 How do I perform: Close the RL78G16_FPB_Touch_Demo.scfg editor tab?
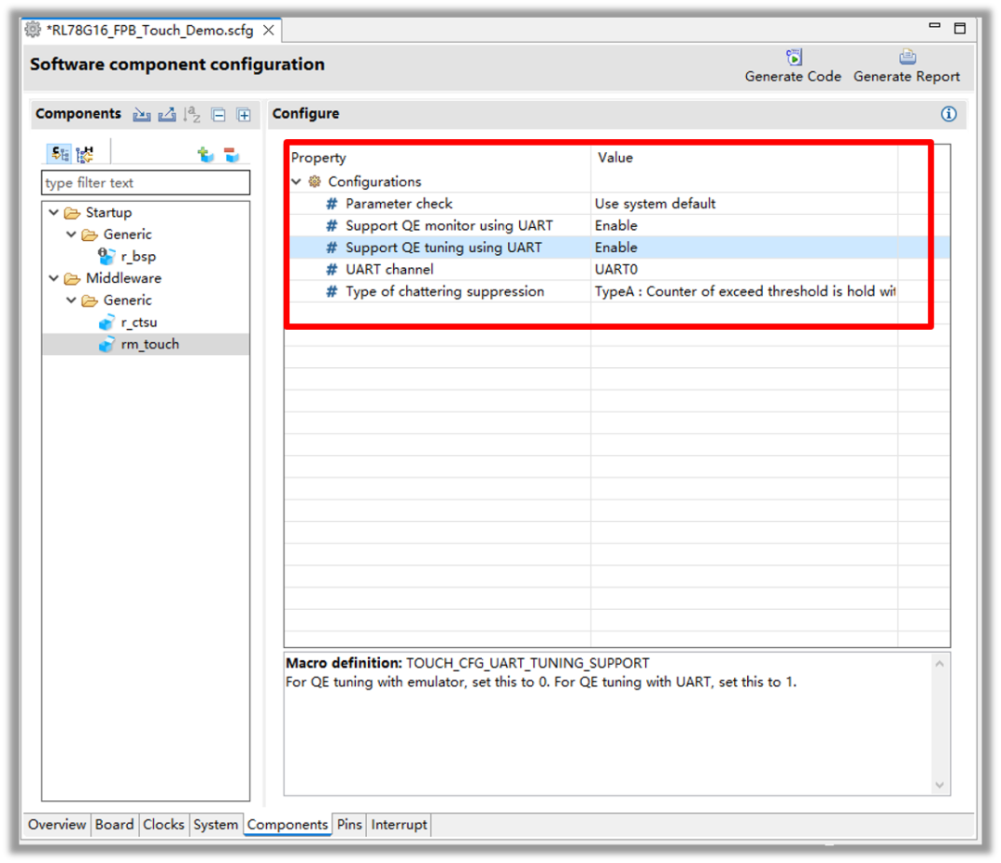pyautogui.click(x=269, y=30)
